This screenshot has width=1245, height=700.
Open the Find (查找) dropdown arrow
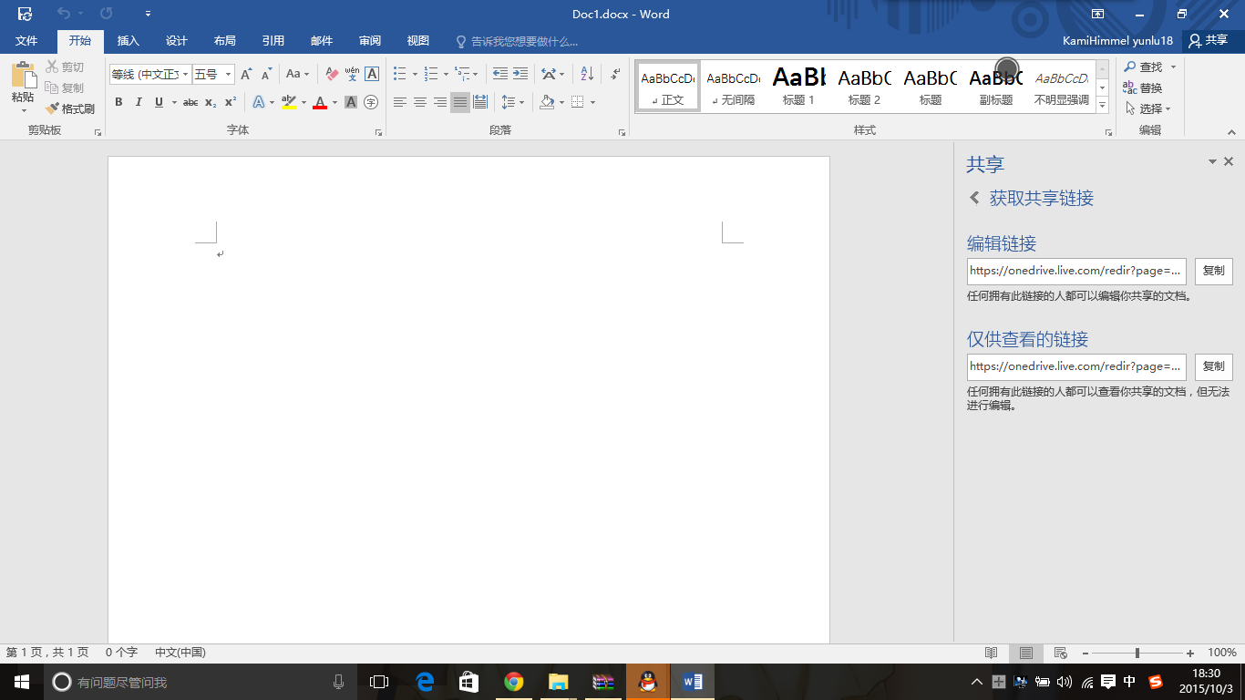coord(1173,67)
